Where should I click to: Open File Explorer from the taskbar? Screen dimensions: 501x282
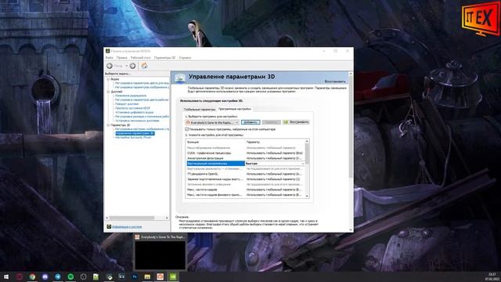(x=147, y=277)
